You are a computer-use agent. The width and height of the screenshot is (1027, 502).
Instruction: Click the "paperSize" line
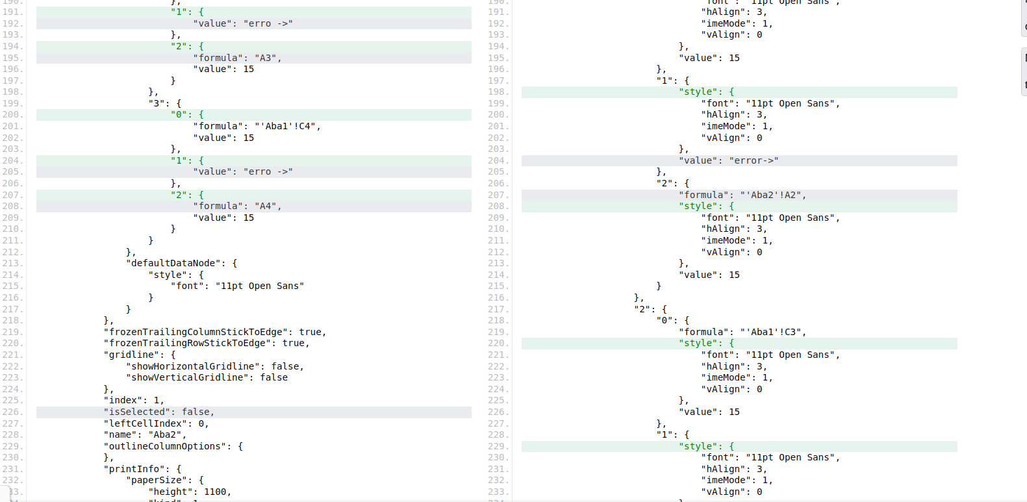point(164,480)
